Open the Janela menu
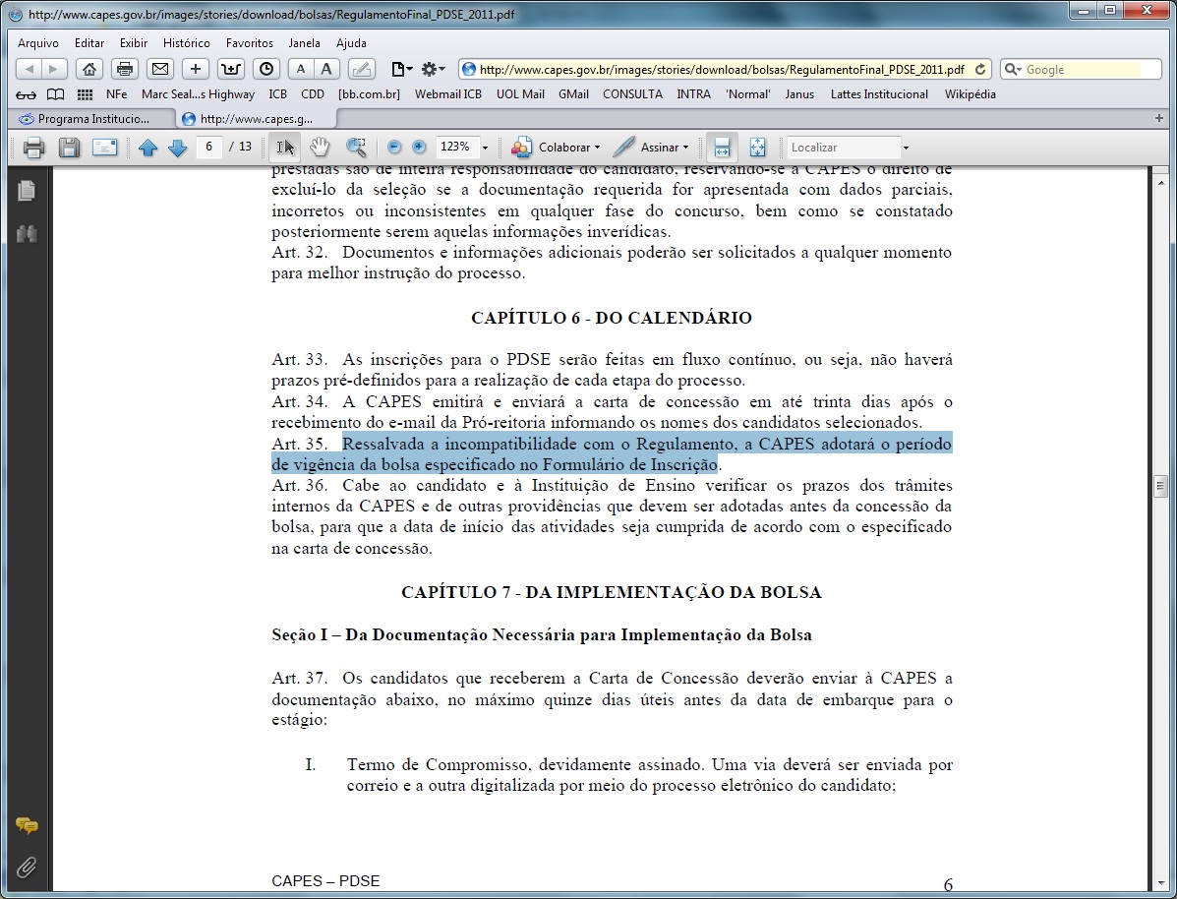The image size is (1177, 899). coord(304,43)
